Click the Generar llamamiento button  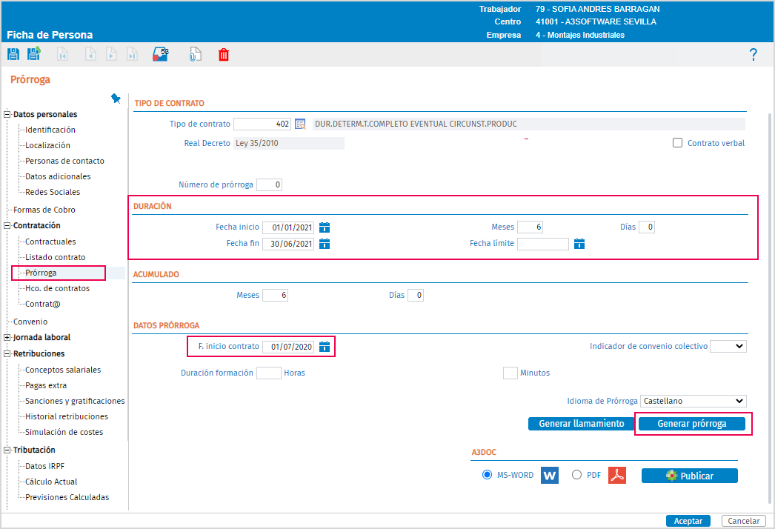click(581, 424)
